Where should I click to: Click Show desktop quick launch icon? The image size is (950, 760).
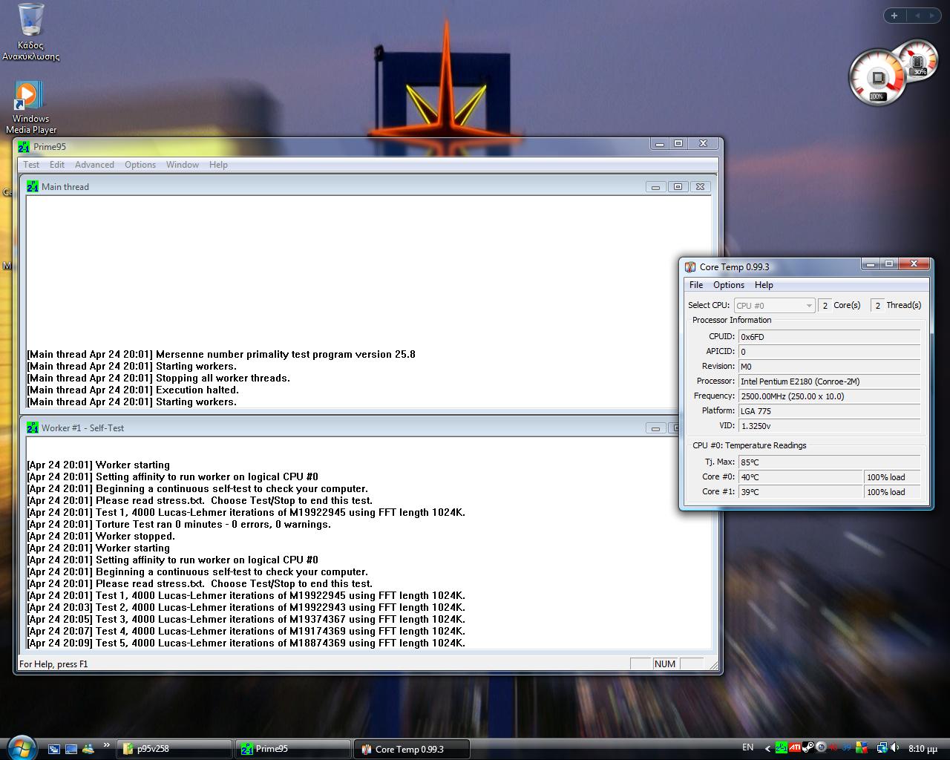point(71,749)
